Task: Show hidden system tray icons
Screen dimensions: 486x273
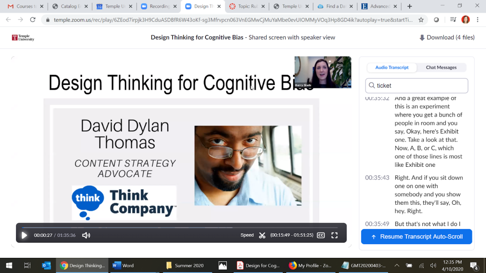Action: [x=397, y=265]
